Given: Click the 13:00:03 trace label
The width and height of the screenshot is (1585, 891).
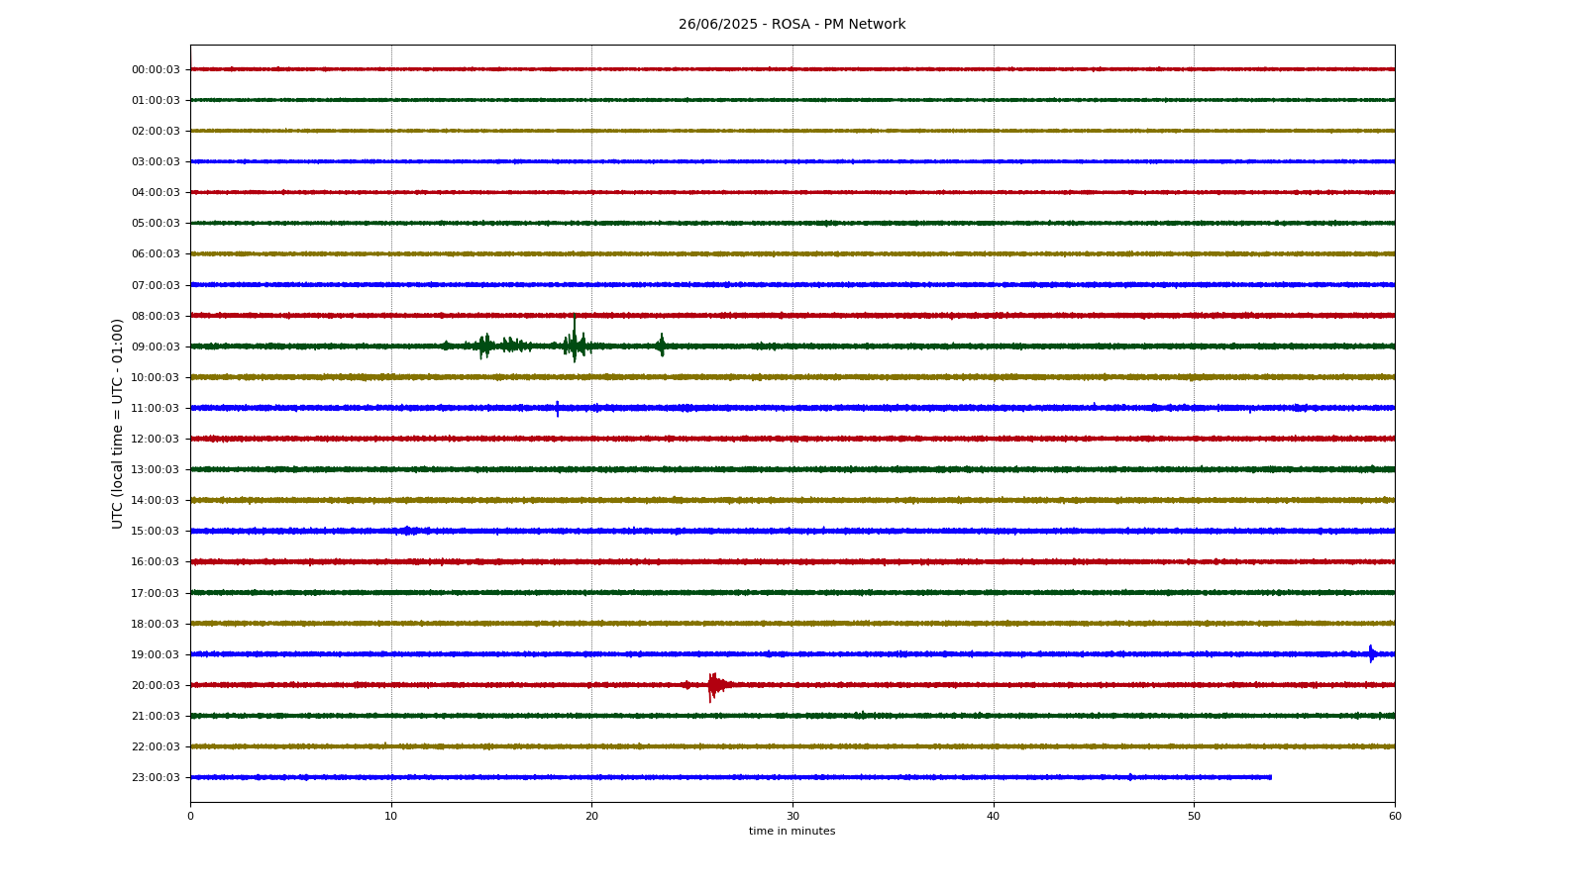Looking at the screenshot, I should tap(156, 469).
